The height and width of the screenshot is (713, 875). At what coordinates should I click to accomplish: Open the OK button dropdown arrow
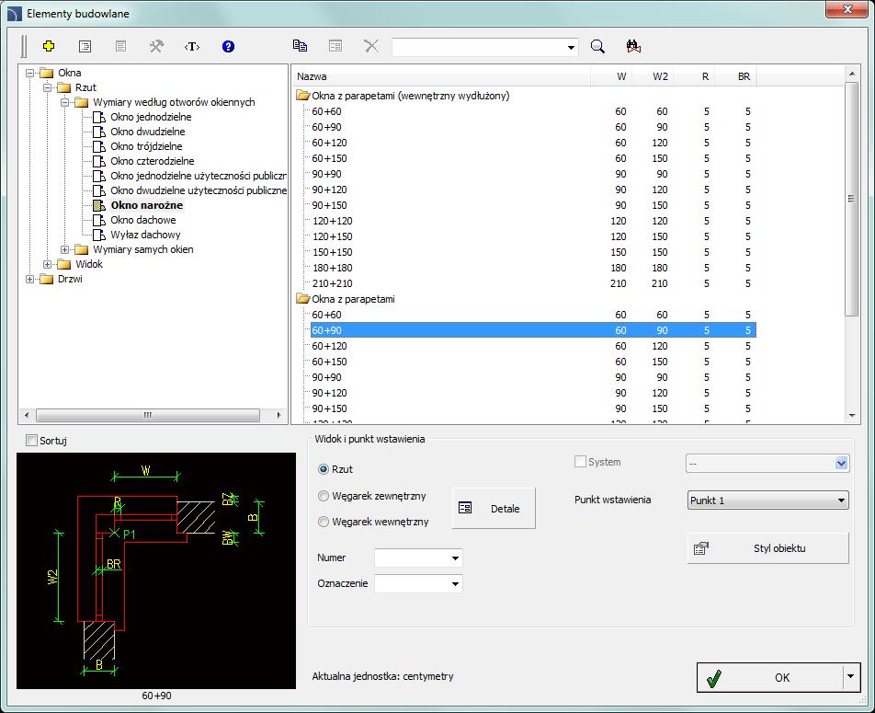pyautogui.click(x=850, y=677)
